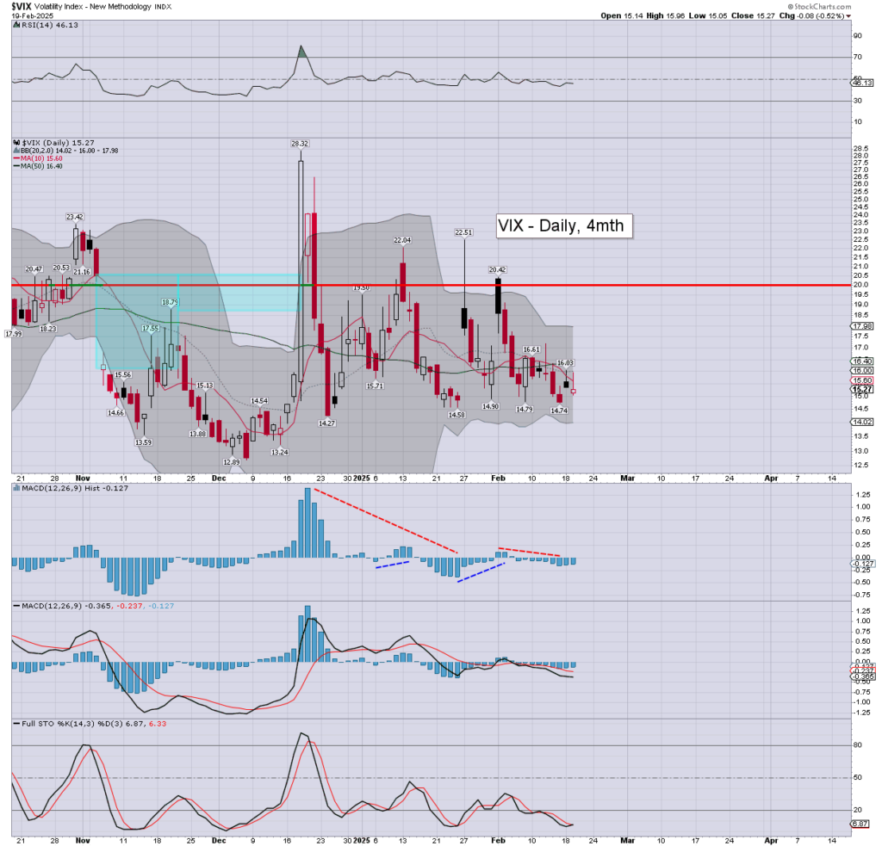Click the RSI(14) indicator legend icon
This screenshot has height=846, width=882.
click(x=16, y=26)
